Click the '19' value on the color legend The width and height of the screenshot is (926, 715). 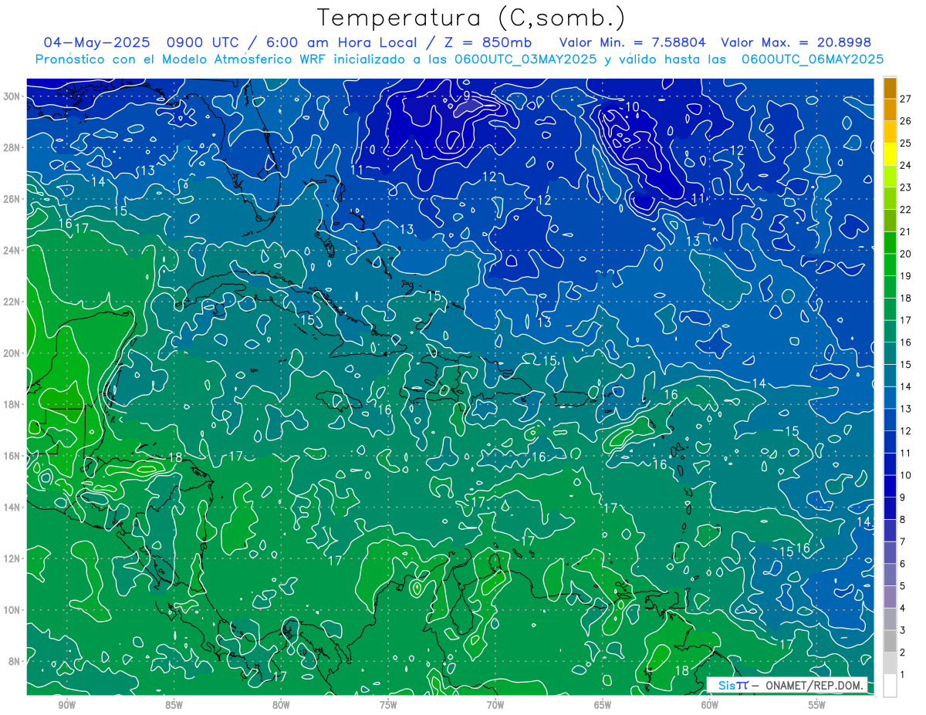tap(906, 276)
